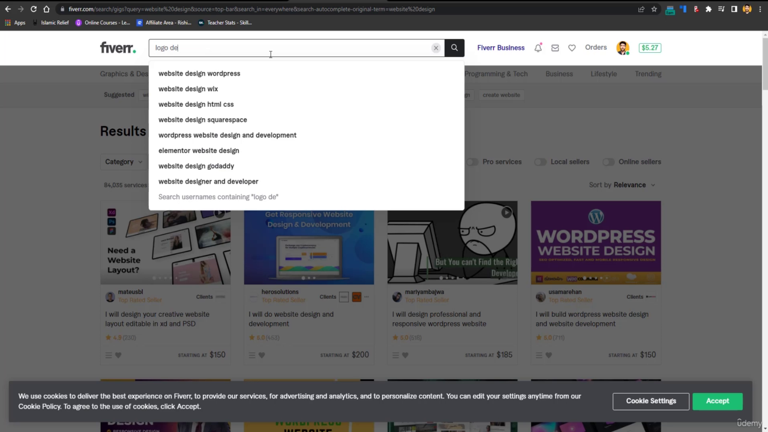
Task: Clear the search box with the X icon
Action: (436, 48)
